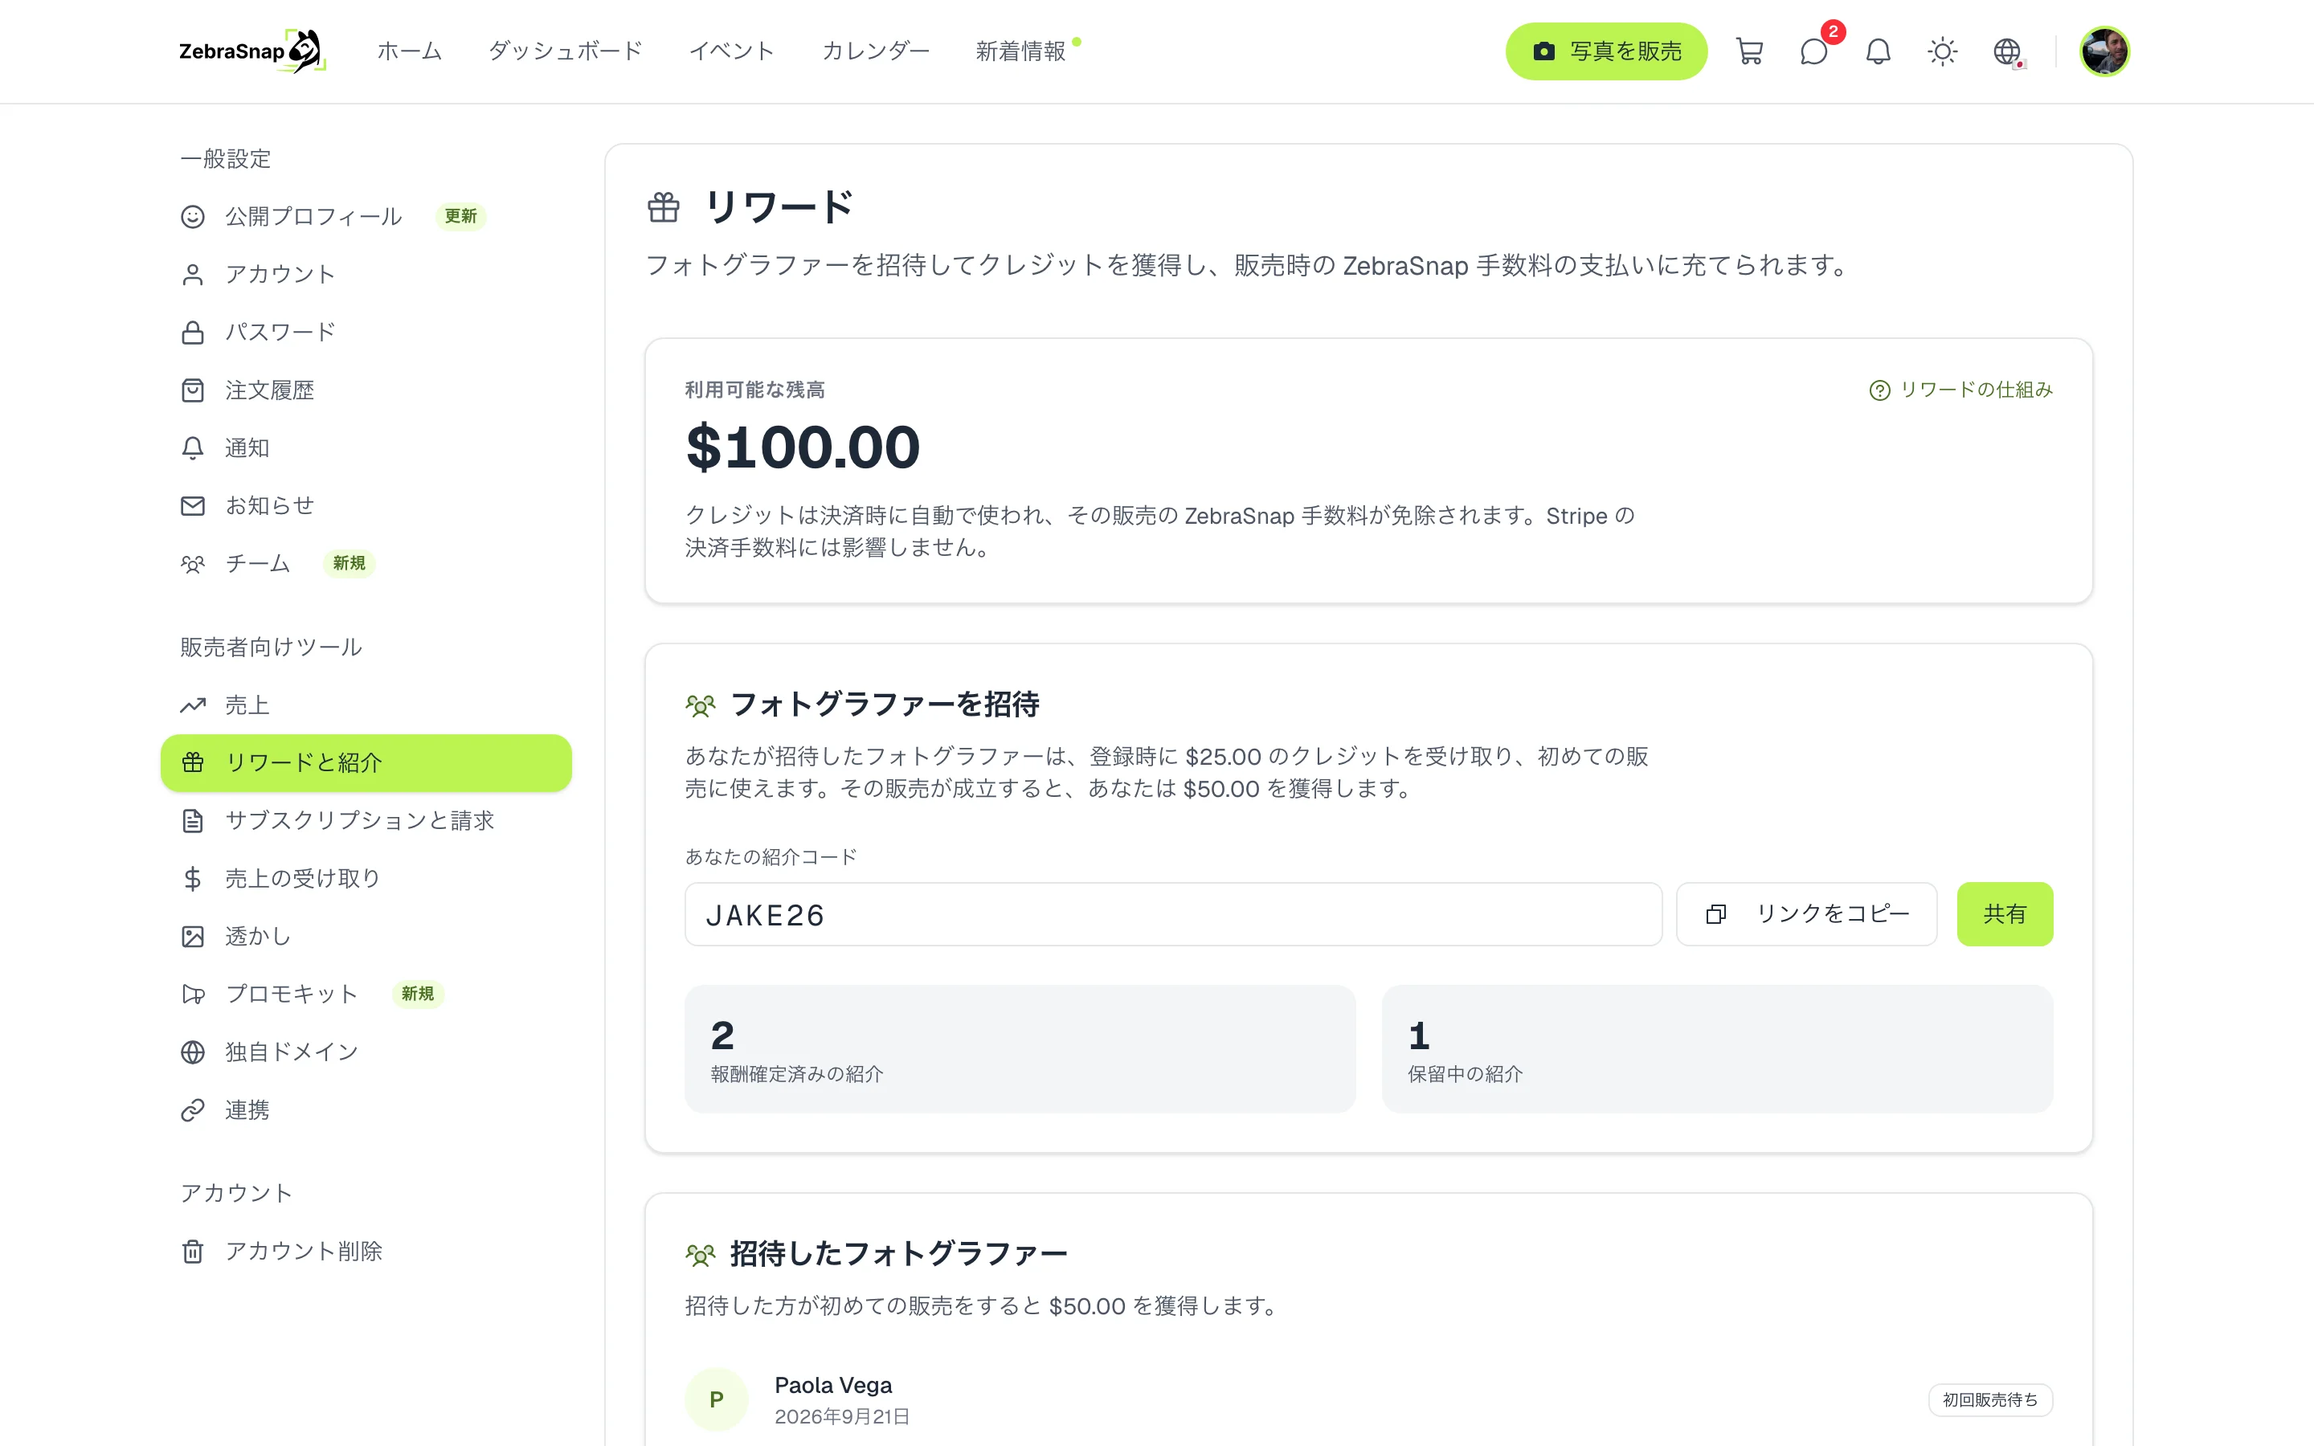The image size is (2314, 1446).
Task: Click the 新規 badge next to チーム
Action: 349,564
